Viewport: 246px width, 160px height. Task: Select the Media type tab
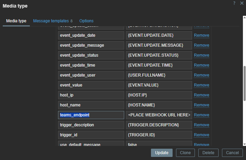(16, 21)
